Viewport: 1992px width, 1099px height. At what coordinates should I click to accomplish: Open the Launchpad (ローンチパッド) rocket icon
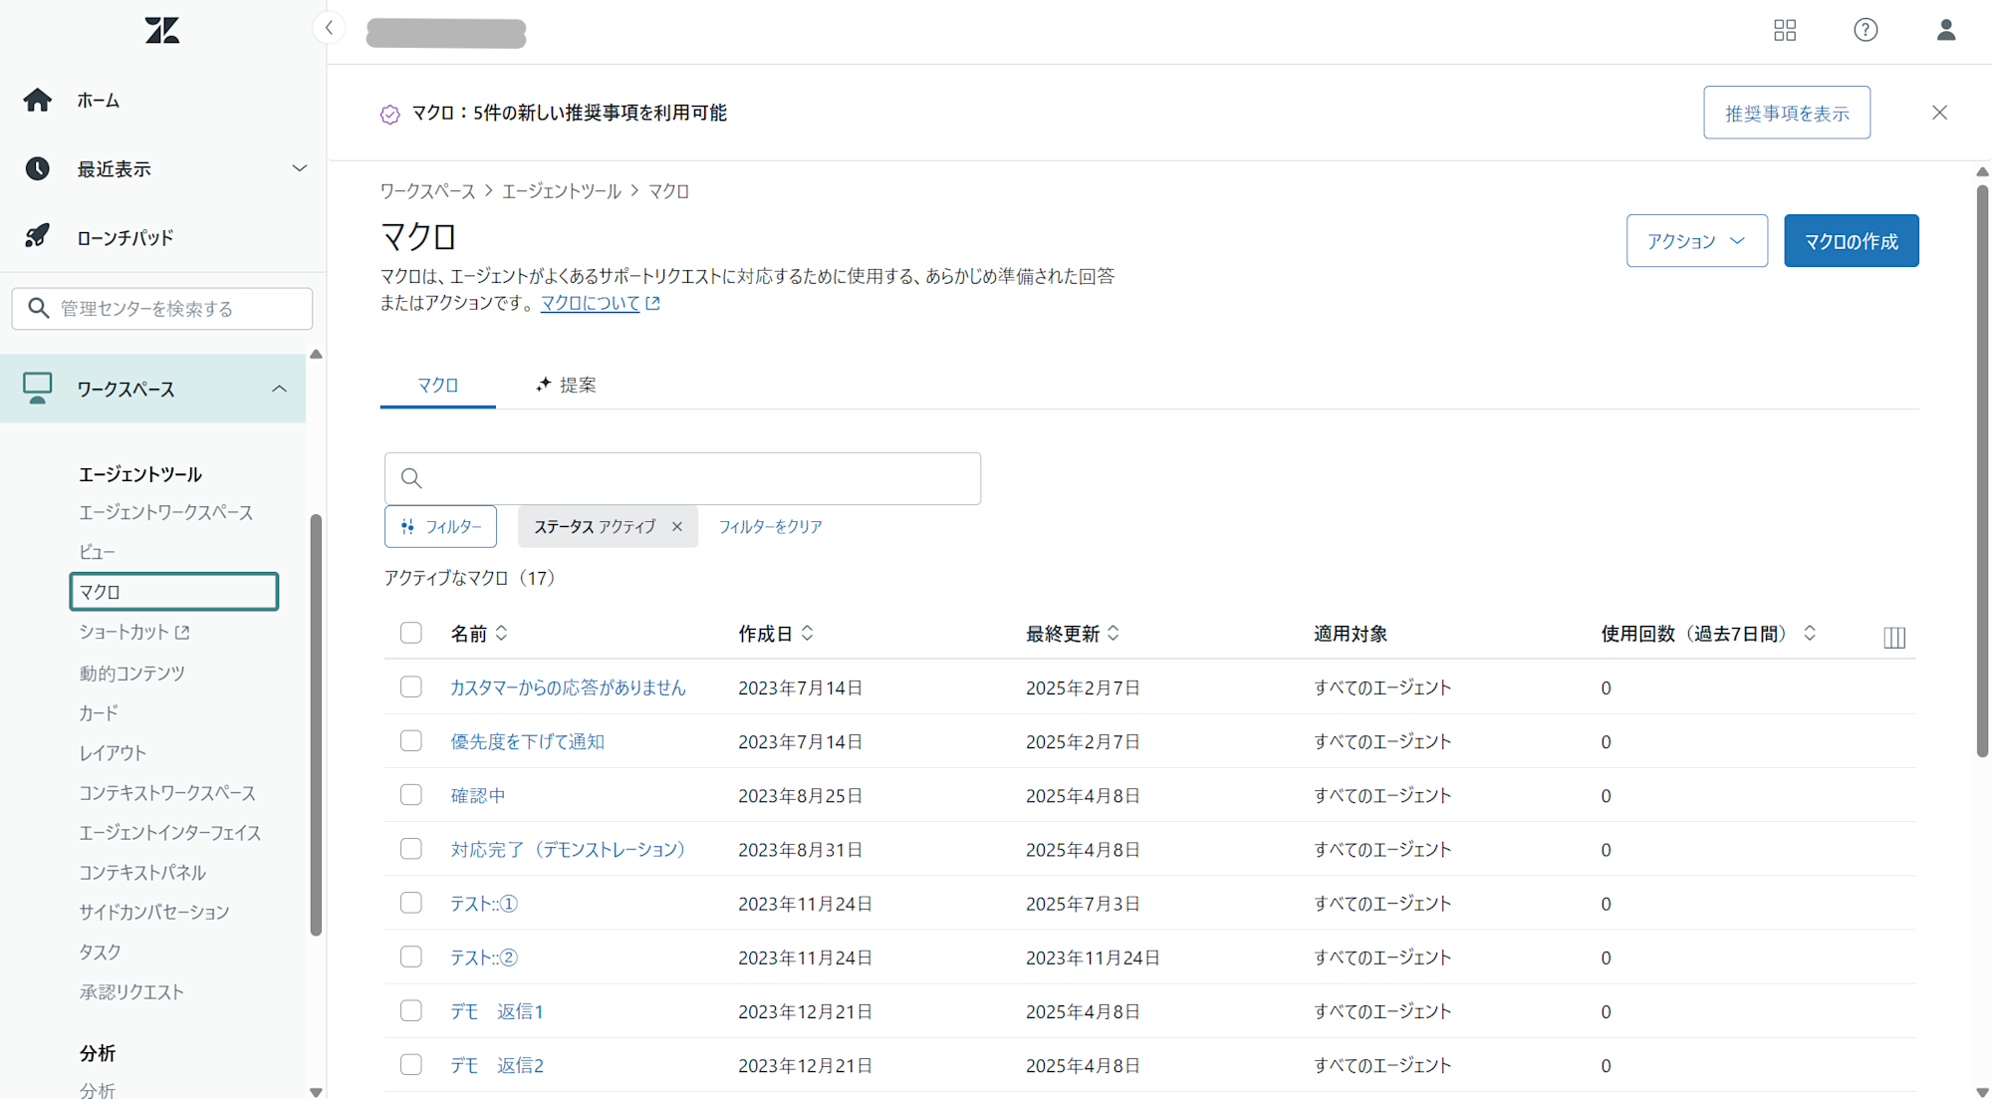coord(38,237)
